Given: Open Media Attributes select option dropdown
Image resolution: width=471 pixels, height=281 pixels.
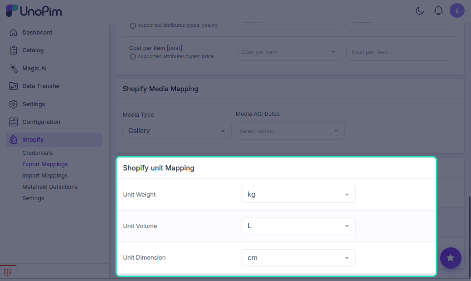Looking at the screenshot, I should pos(290,131).
